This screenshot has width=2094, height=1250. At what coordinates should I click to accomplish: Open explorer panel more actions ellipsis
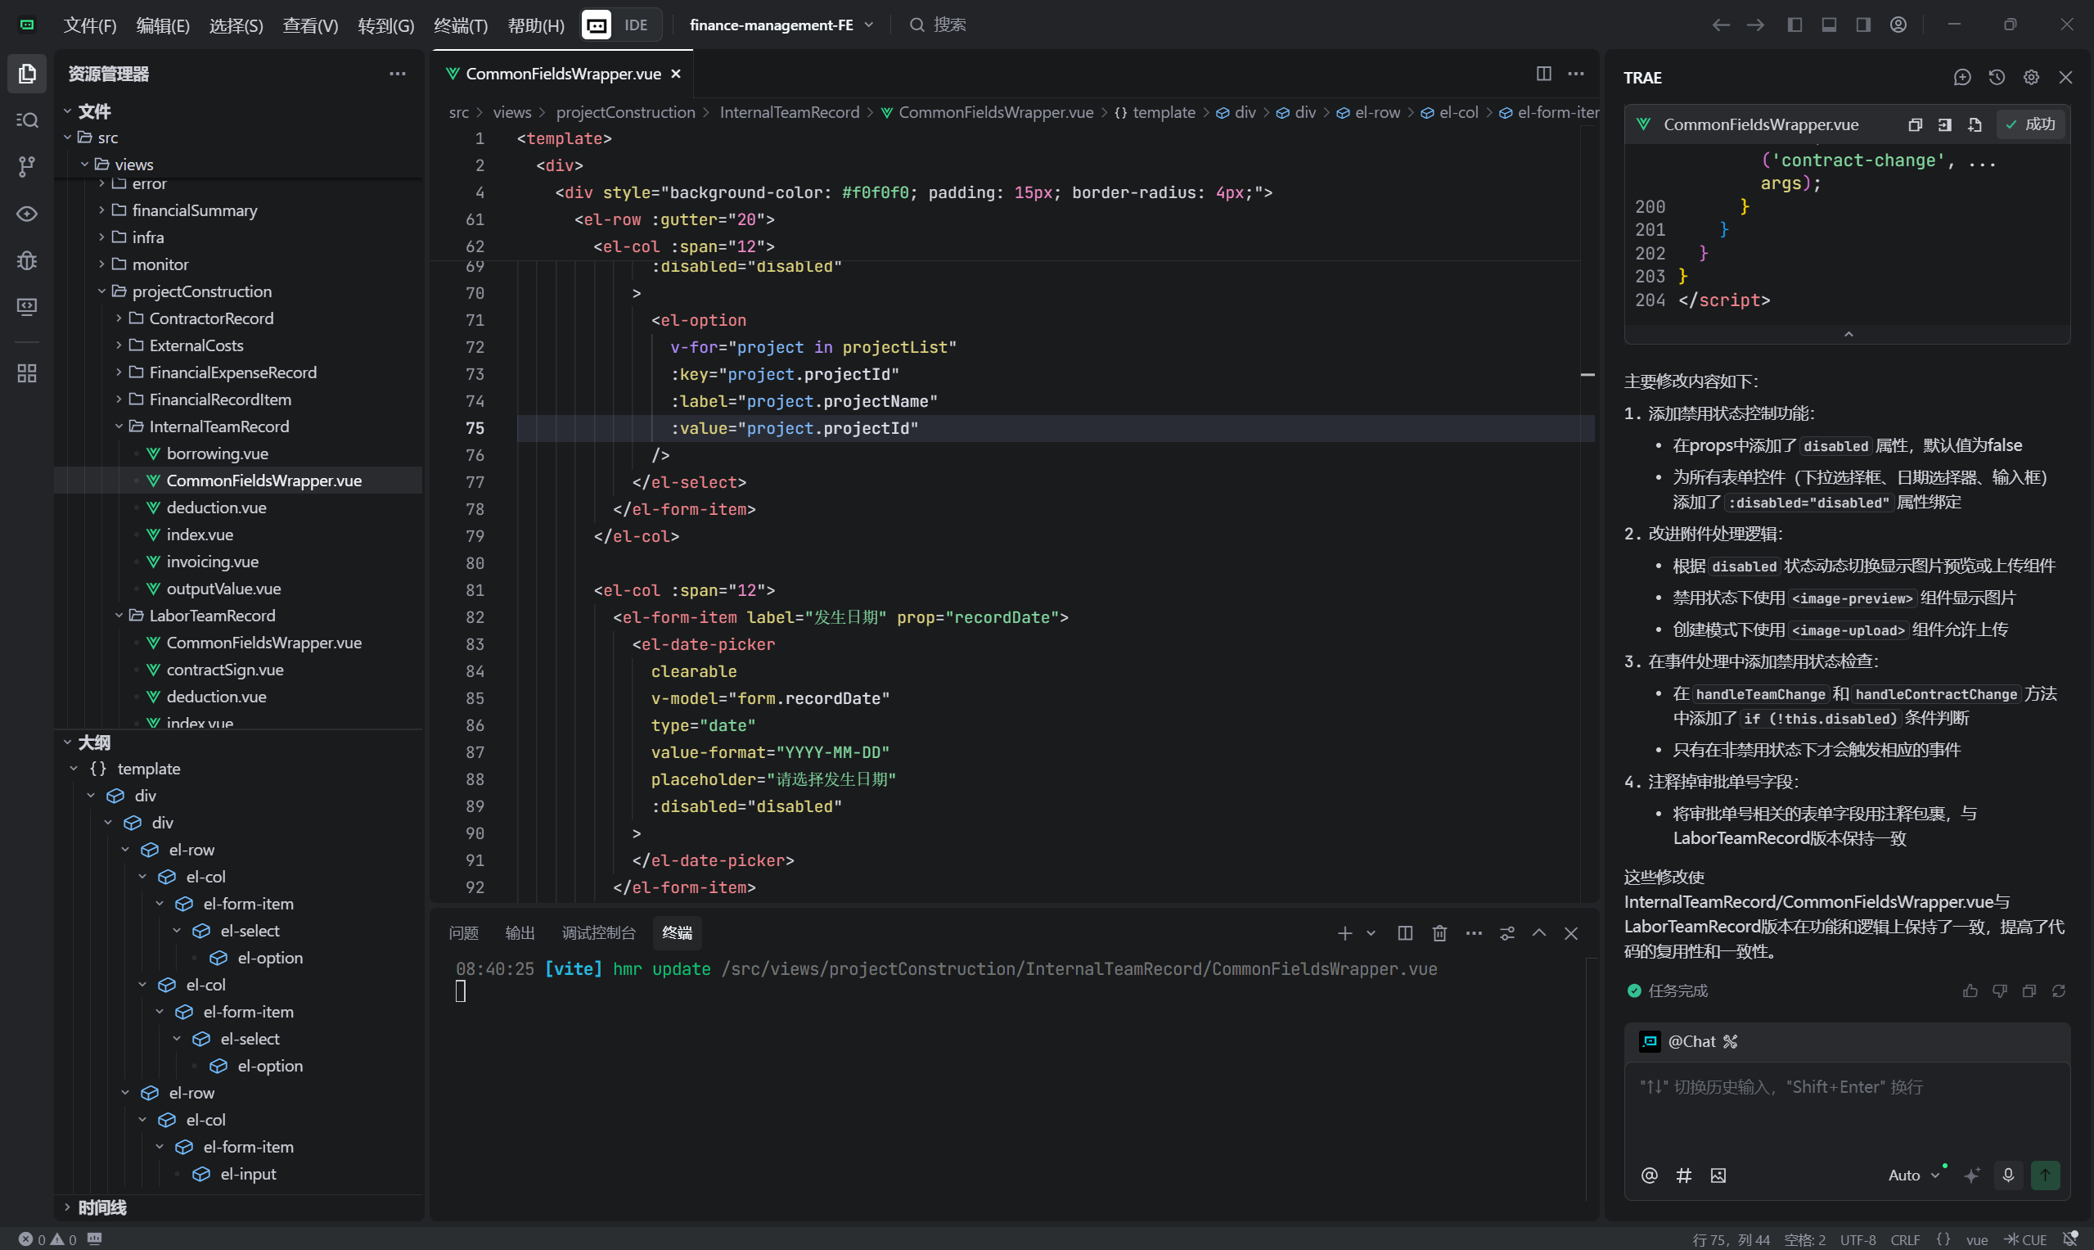tap(398, 74)
